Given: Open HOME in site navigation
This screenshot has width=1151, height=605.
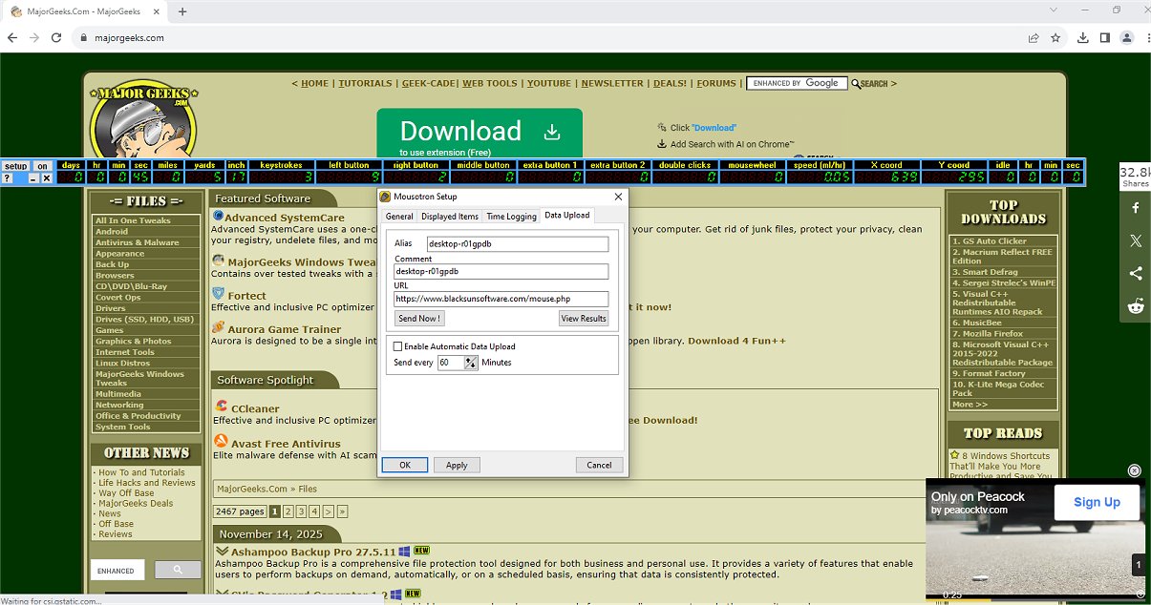Looking at the screenshot, I should click(314, 83).
